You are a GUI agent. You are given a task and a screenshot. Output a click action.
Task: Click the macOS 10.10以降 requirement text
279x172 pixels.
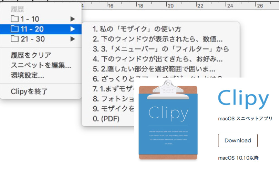coord(238,158)
